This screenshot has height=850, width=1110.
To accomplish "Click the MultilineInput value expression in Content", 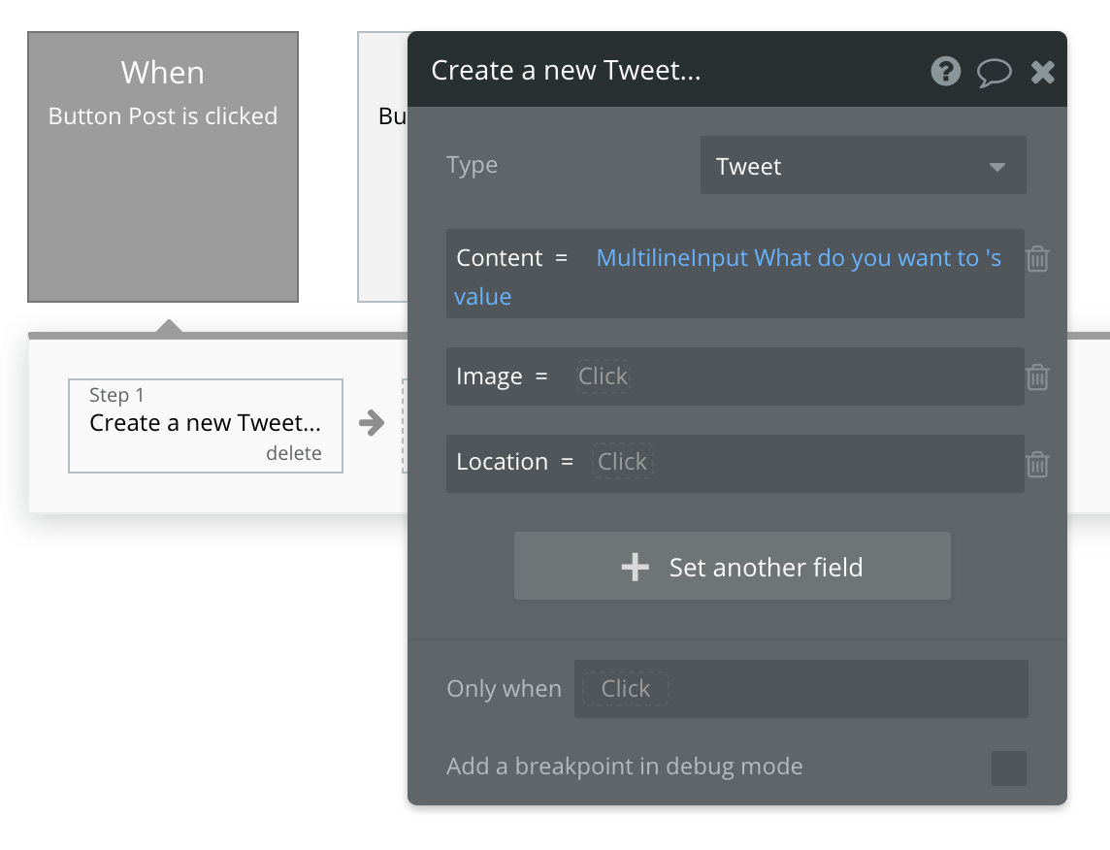I will click(800, 257).
